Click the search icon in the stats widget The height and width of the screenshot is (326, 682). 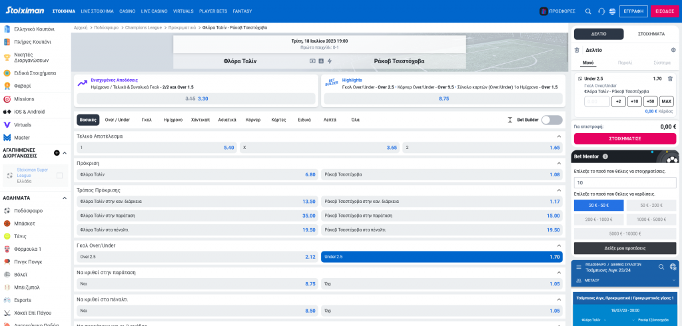click(x=661, y=267)
